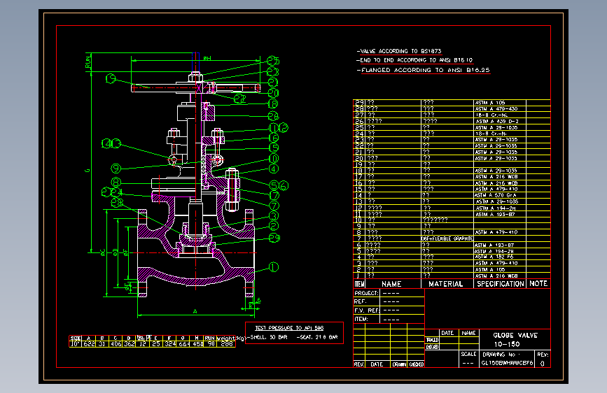Click row 14 specification 'ASTM A 570 Gr.A'
This screenshot has width=607, height=393.
pyautogui.click(x=495, y=195)
